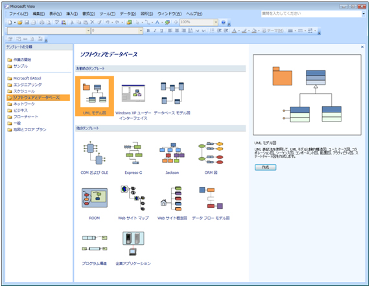Click the Open file folder icon

click(x=20, y=23)
